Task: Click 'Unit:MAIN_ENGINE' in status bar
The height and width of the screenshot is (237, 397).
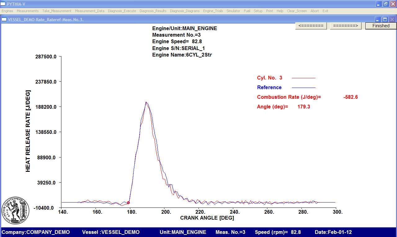Action: coord(183,232)
